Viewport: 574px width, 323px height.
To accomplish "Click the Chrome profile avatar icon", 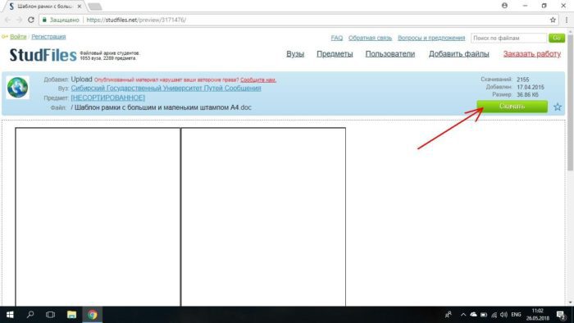I will point(504,6).
